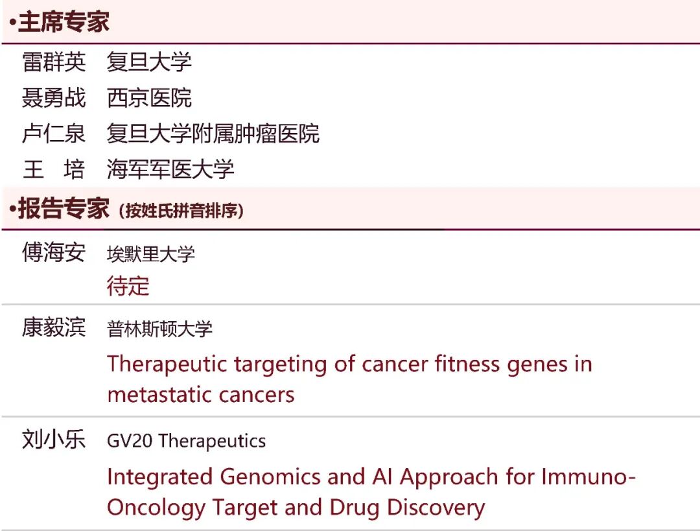Click the 普林斯顿大学 affiliation
Screen dimensions: 700x531
coord(159,329)
